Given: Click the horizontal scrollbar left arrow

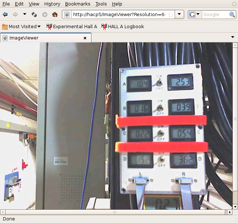Looking at the screenshot, I should (3, 212).
